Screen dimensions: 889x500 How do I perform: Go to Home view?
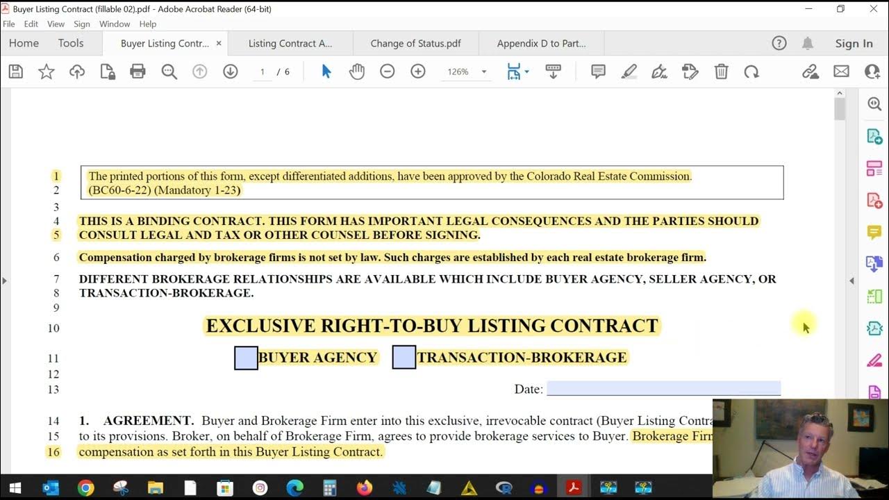[24, 43]
